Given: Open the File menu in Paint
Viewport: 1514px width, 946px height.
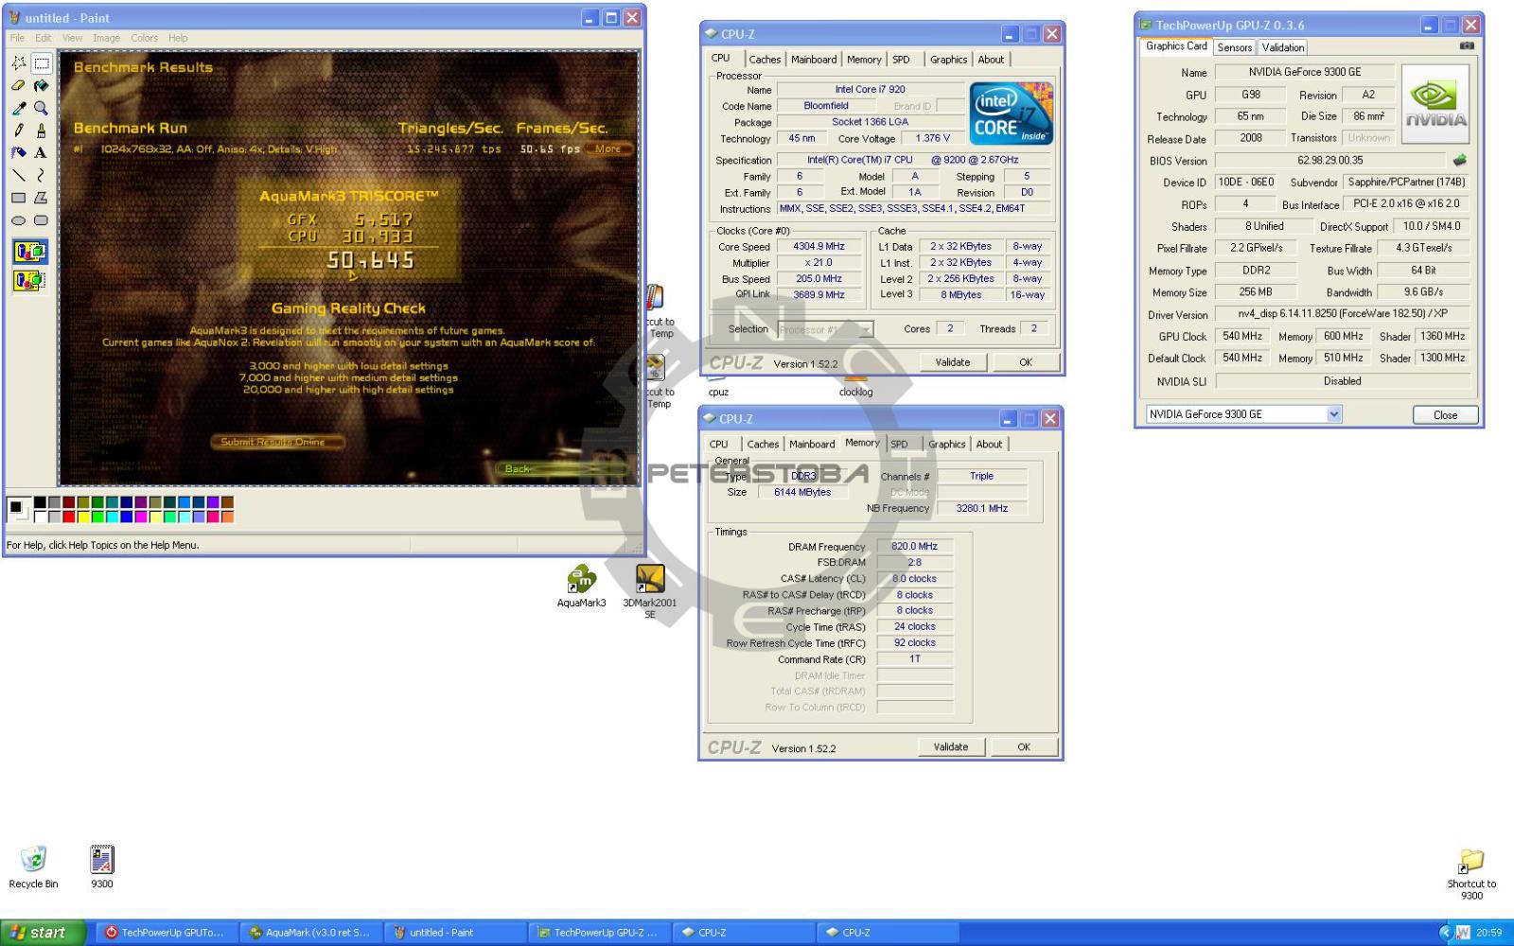Looking at the screenshot, I should pos(17,38).
